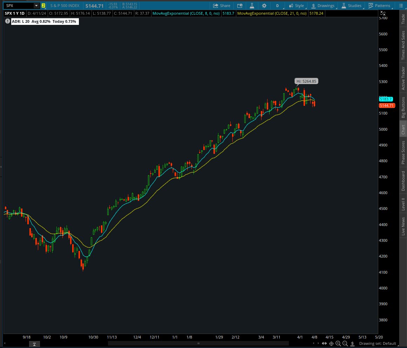Open the Studies dropdown menu
The height and width of the screenshot is (348, 407).
click(351, 6)
